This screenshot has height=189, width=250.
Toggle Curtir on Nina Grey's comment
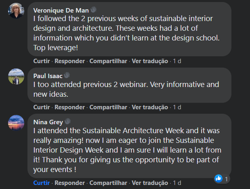[42, 183]
